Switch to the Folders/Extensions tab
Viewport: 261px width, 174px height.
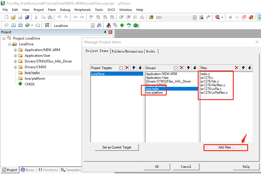point(127,51)
